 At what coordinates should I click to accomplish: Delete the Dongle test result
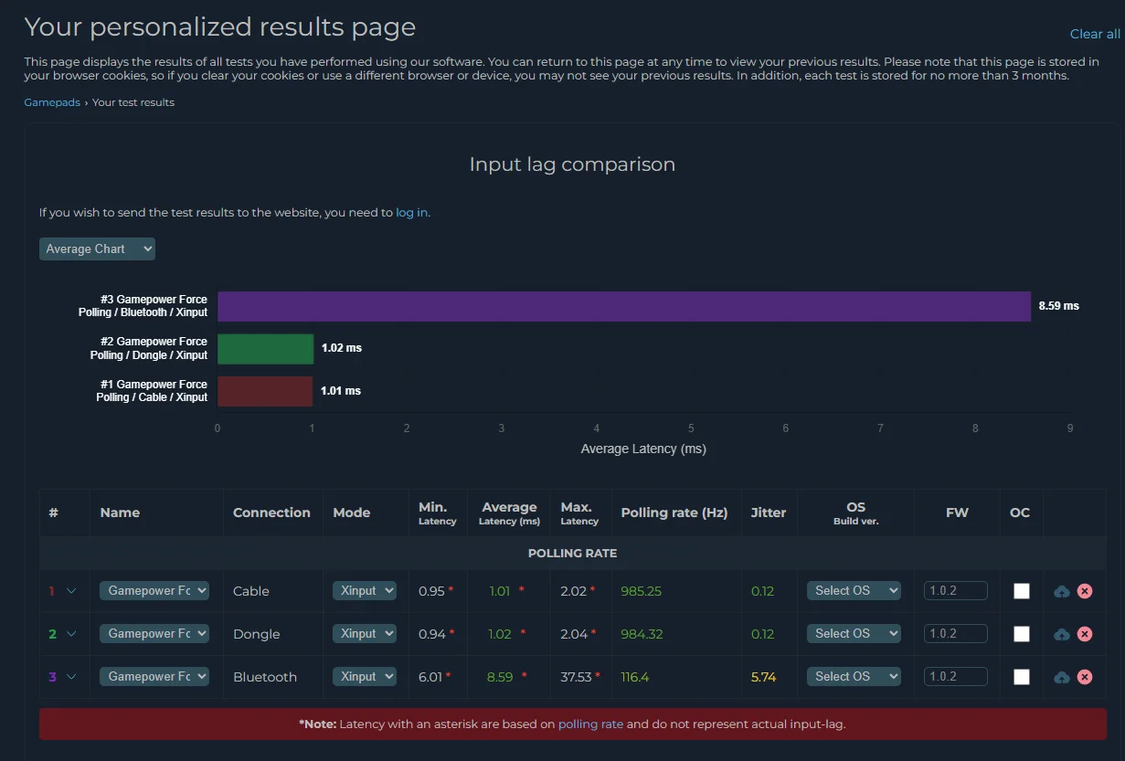[1085, 634]
